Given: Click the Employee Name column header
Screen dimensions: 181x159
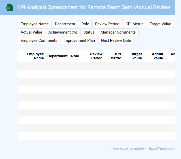Looking at the screenshot, I should point(35,56).
